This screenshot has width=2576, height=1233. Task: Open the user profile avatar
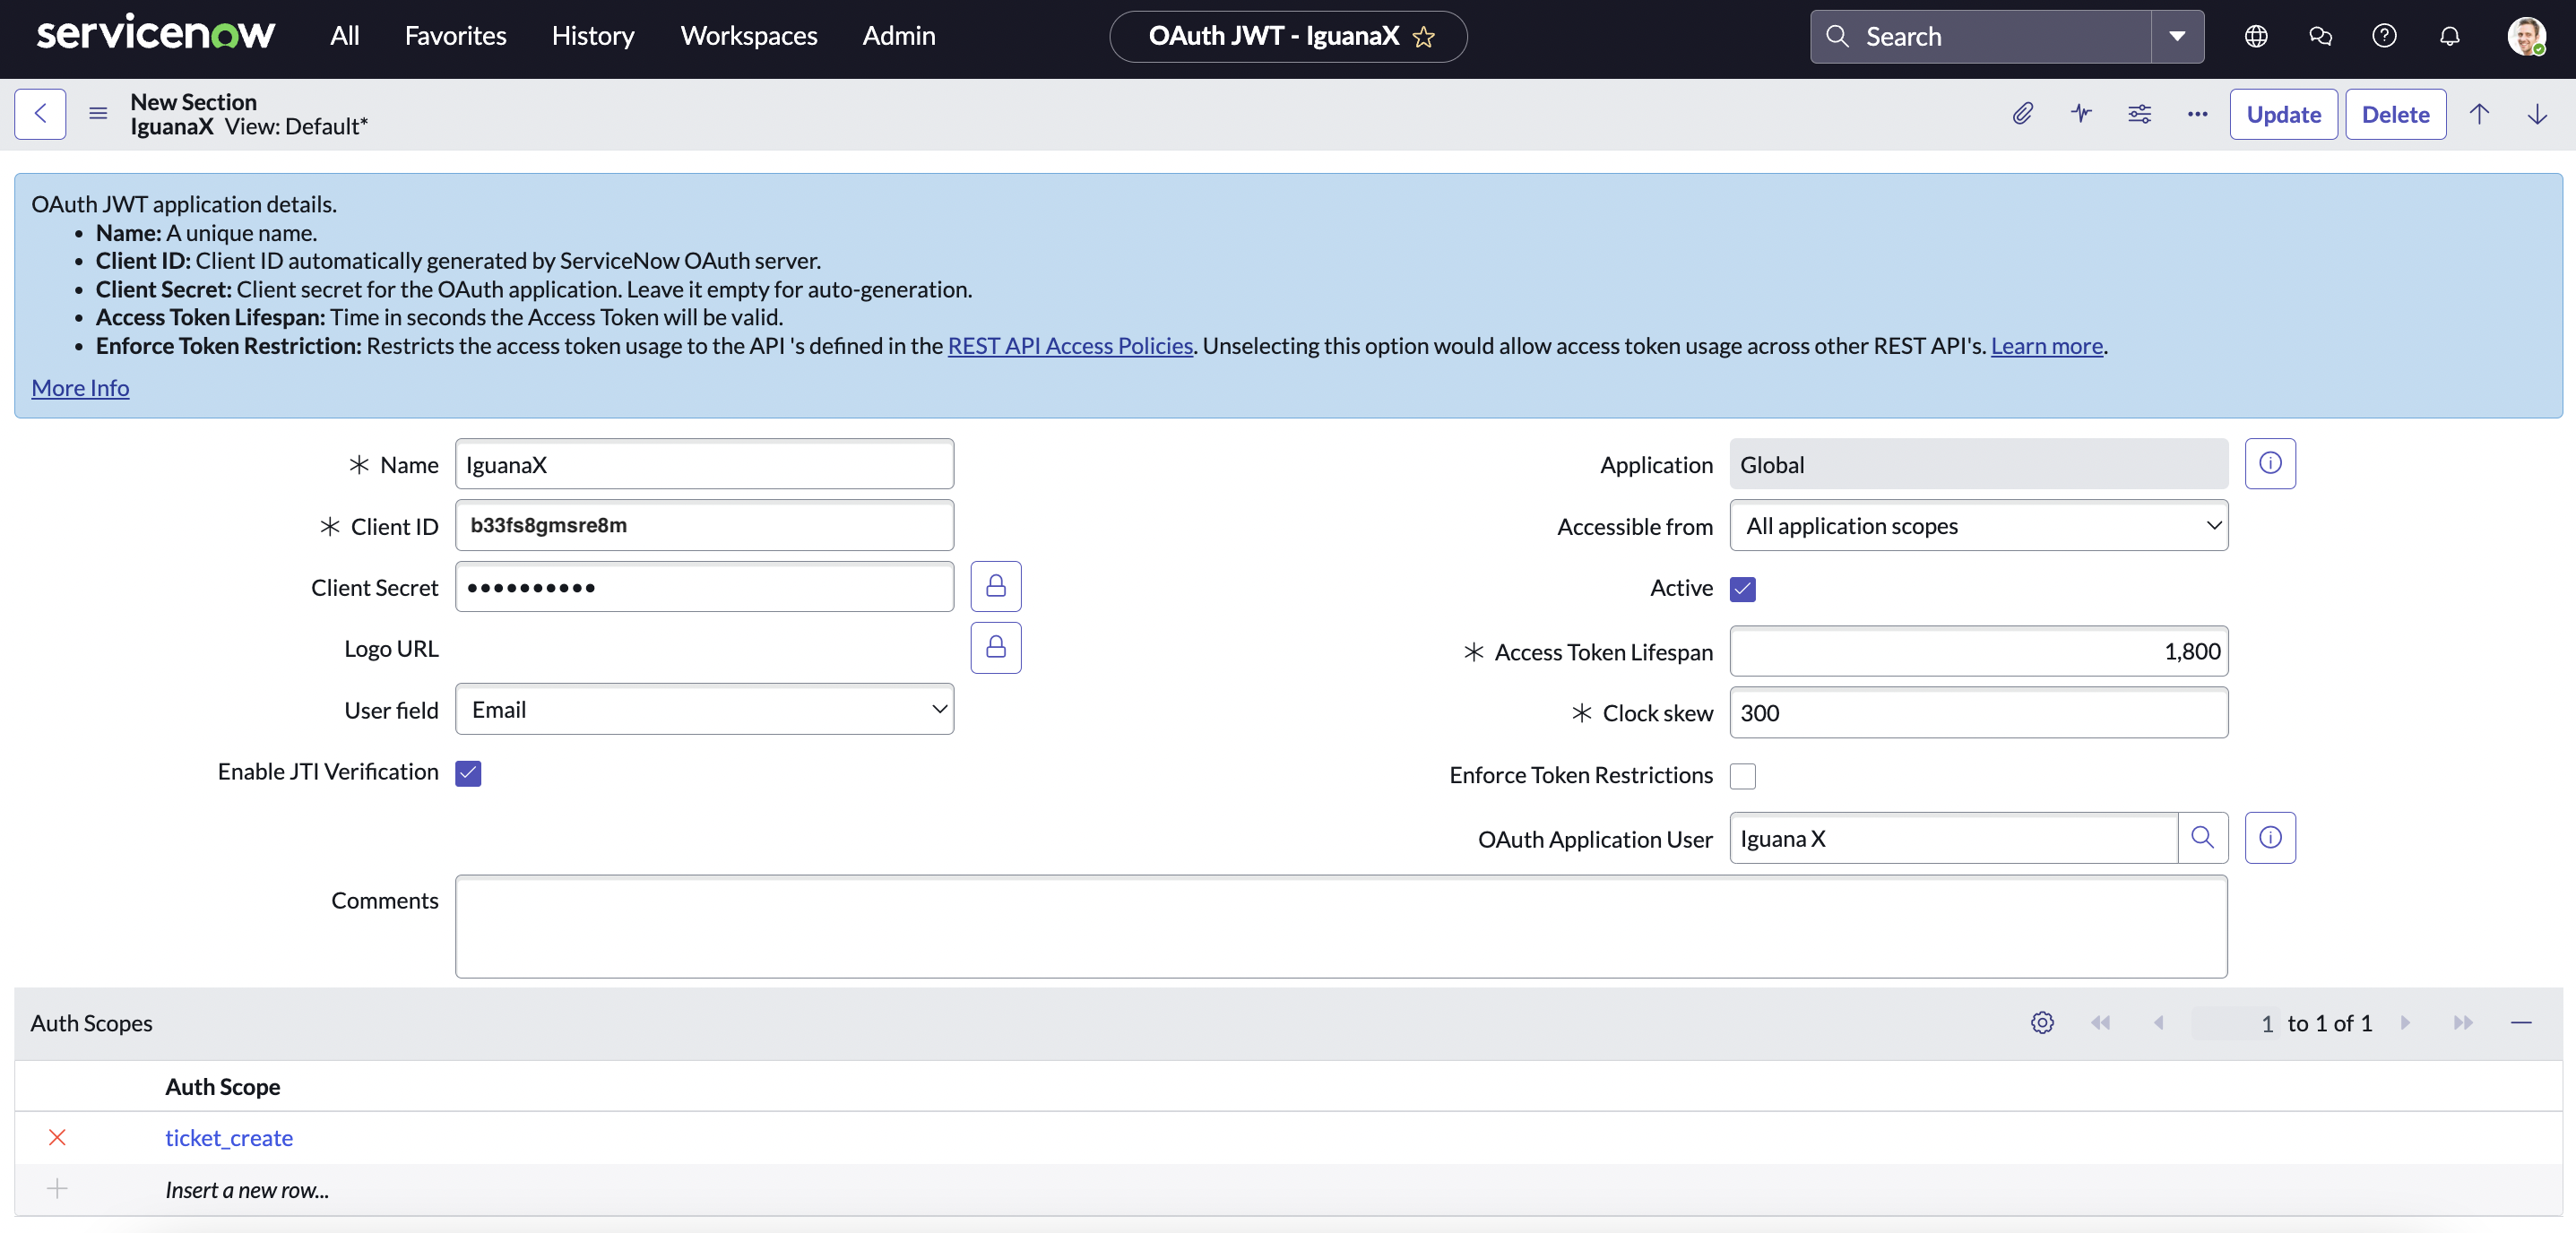click(2526, 37)
